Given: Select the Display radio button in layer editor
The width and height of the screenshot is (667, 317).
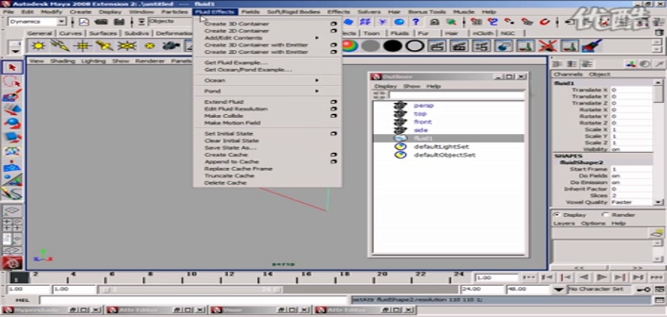Looking at the screenshot, I should [x=557, y=215].
